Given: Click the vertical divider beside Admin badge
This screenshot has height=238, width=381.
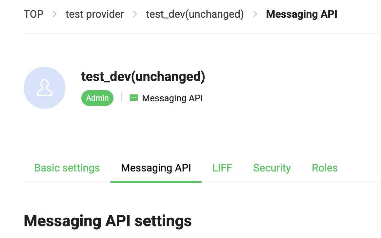Looking at the screenshot, I should pos(122,97).
